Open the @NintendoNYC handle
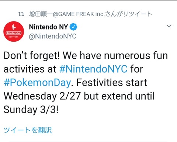The height and width of the screenshot is (142, 177). point(53,37)
